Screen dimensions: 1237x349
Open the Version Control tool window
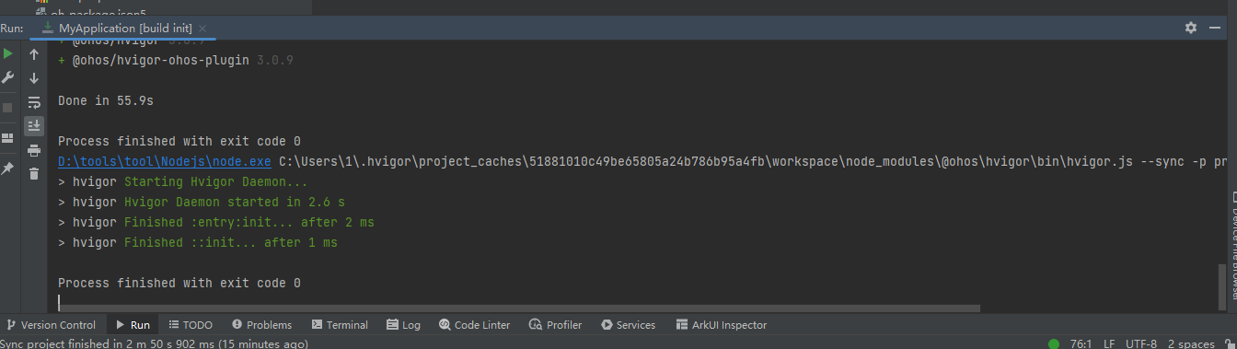[x=51, y=325]
